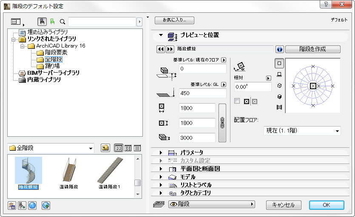
Task: Expand the パラメータ panel
Action: [161, 153]
